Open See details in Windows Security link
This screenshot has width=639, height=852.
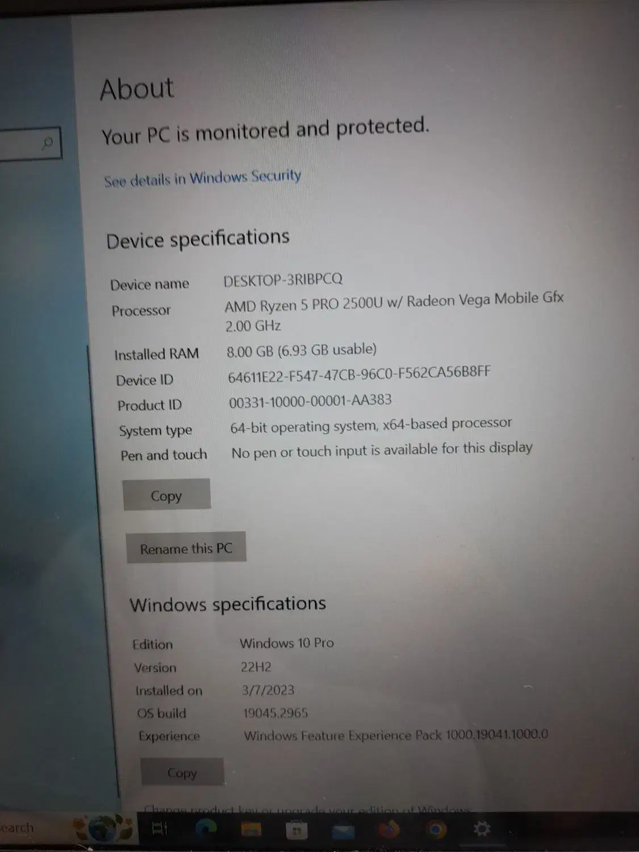(x=202, y=178)
